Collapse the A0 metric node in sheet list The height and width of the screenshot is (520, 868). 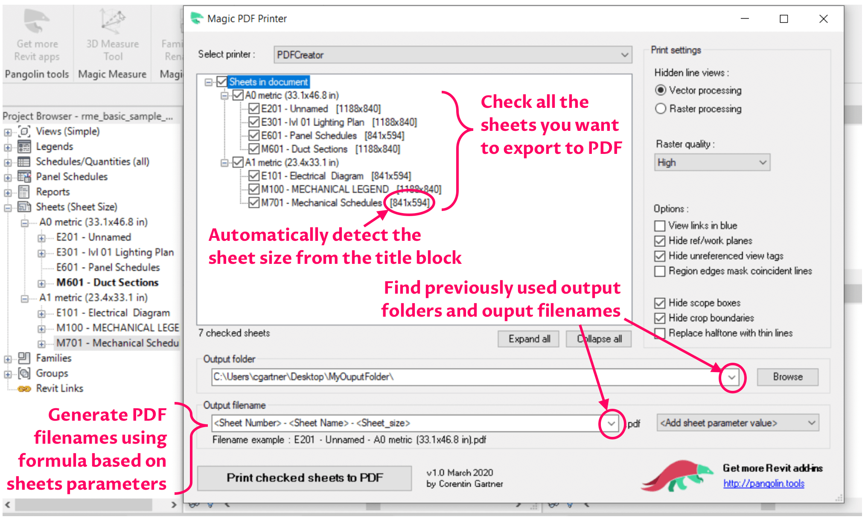point(224,95)
